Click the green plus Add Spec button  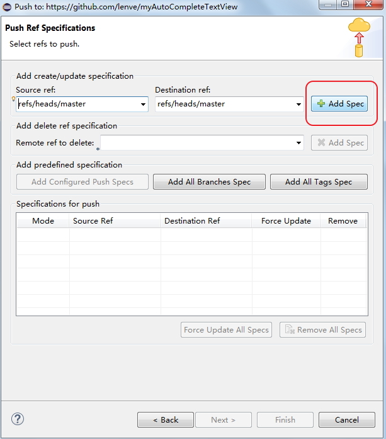coord(339,104)
